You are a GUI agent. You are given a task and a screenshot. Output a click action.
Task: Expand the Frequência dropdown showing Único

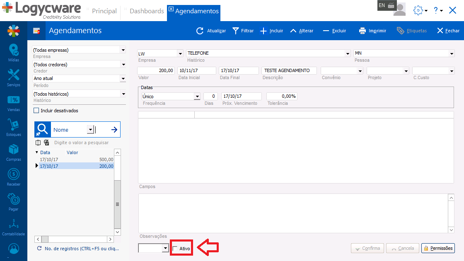197,97
